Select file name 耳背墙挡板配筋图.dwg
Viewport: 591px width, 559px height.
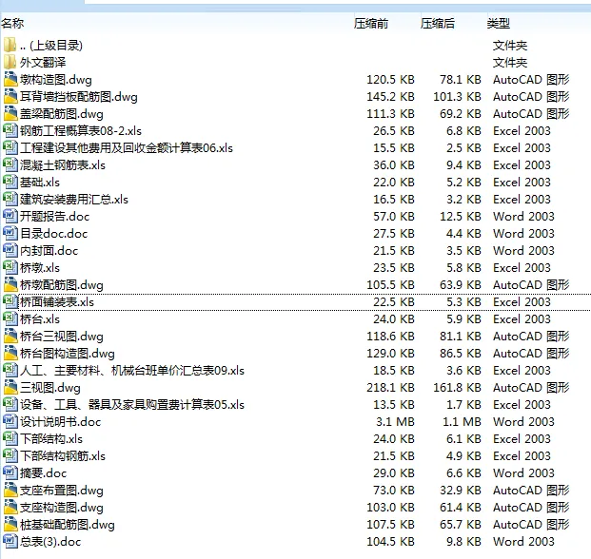78,97
